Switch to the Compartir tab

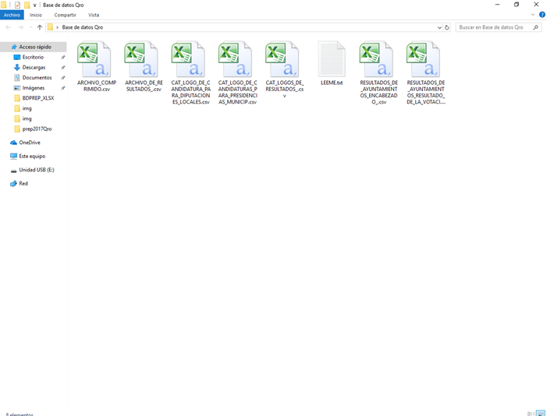(65, 15)
